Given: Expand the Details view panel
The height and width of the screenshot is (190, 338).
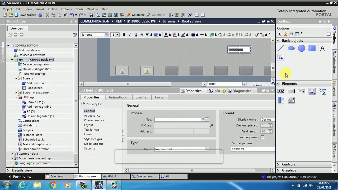Looking at the screenshot, I should click(x=8, y=170).
